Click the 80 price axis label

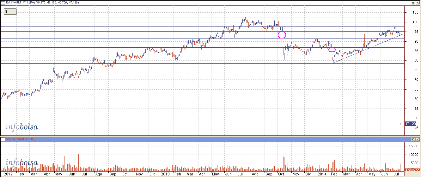[x=416, y=61]
